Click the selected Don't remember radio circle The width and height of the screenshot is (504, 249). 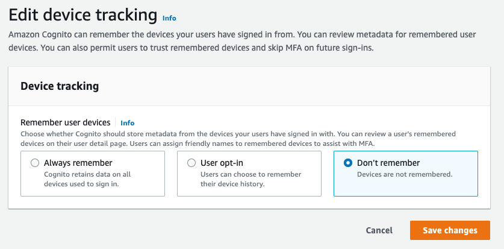[348, 163]
